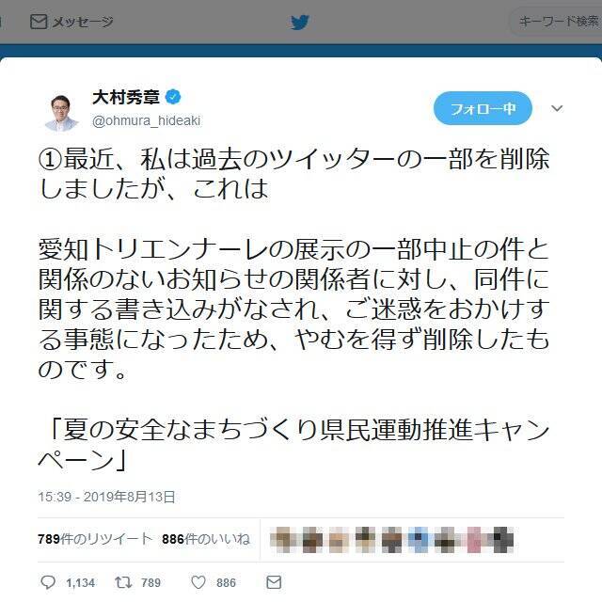The width and height of the screenshot is (602, 602).
Task: Open the profile photo beside the display name
Action: coord(61,112)
